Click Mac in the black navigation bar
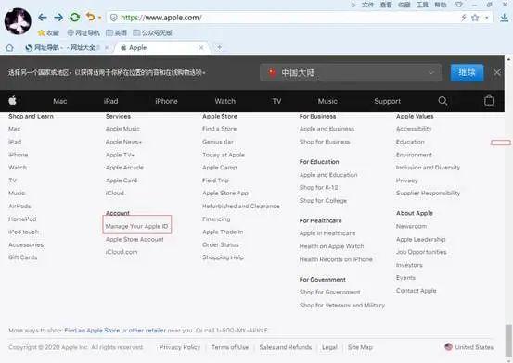Image resolution: width=513 pixels, height=363 pixels. coord(60,101)
